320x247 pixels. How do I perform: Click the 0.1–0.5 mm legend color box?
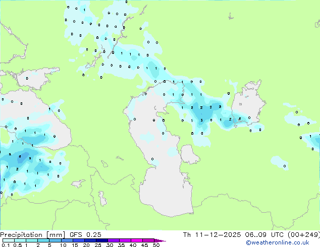[x=9, y=240]
